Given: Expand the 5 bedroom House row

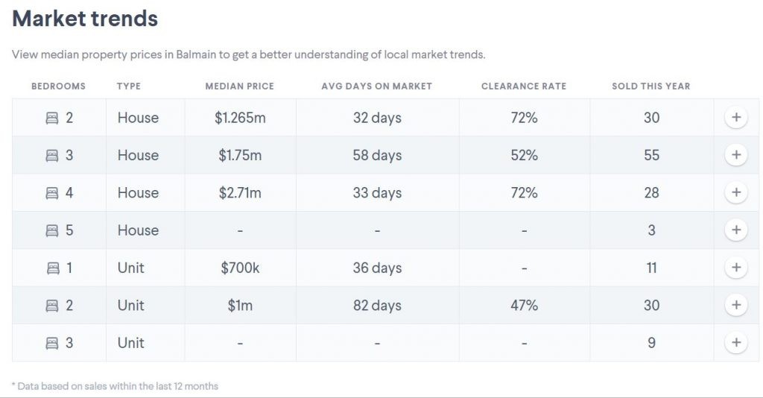Looking at the screenshot, I should click(x=735, y=230).
